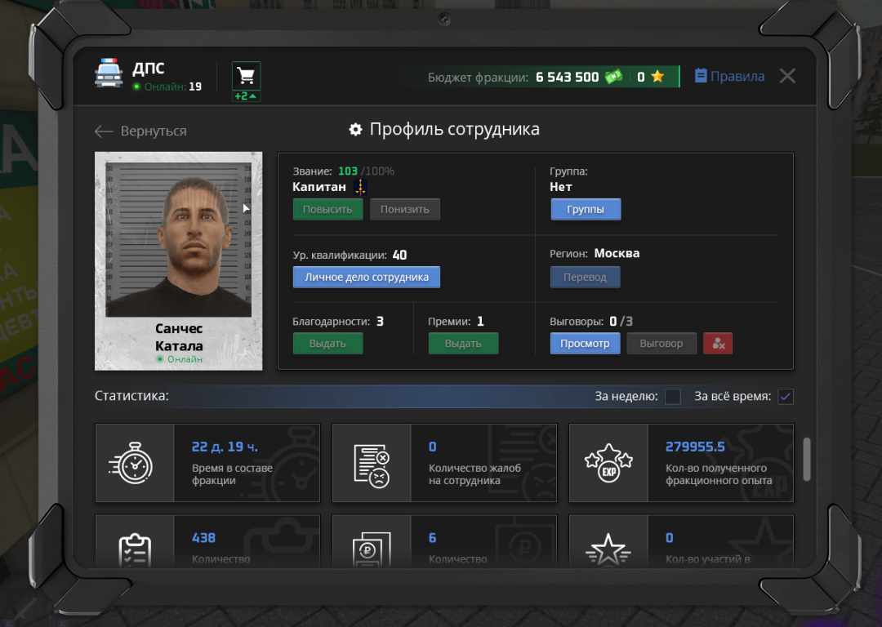This screenshot has height=627, width=882.
Task: Issue a reprimand with Выговор button
Action: coord(661,343)
